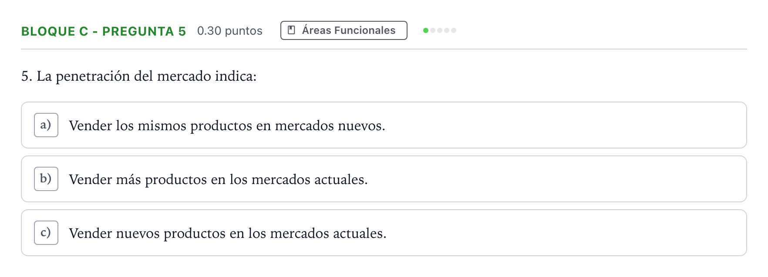
Task: Click the 0.30 puntos score label
Action: click(230, 31)
